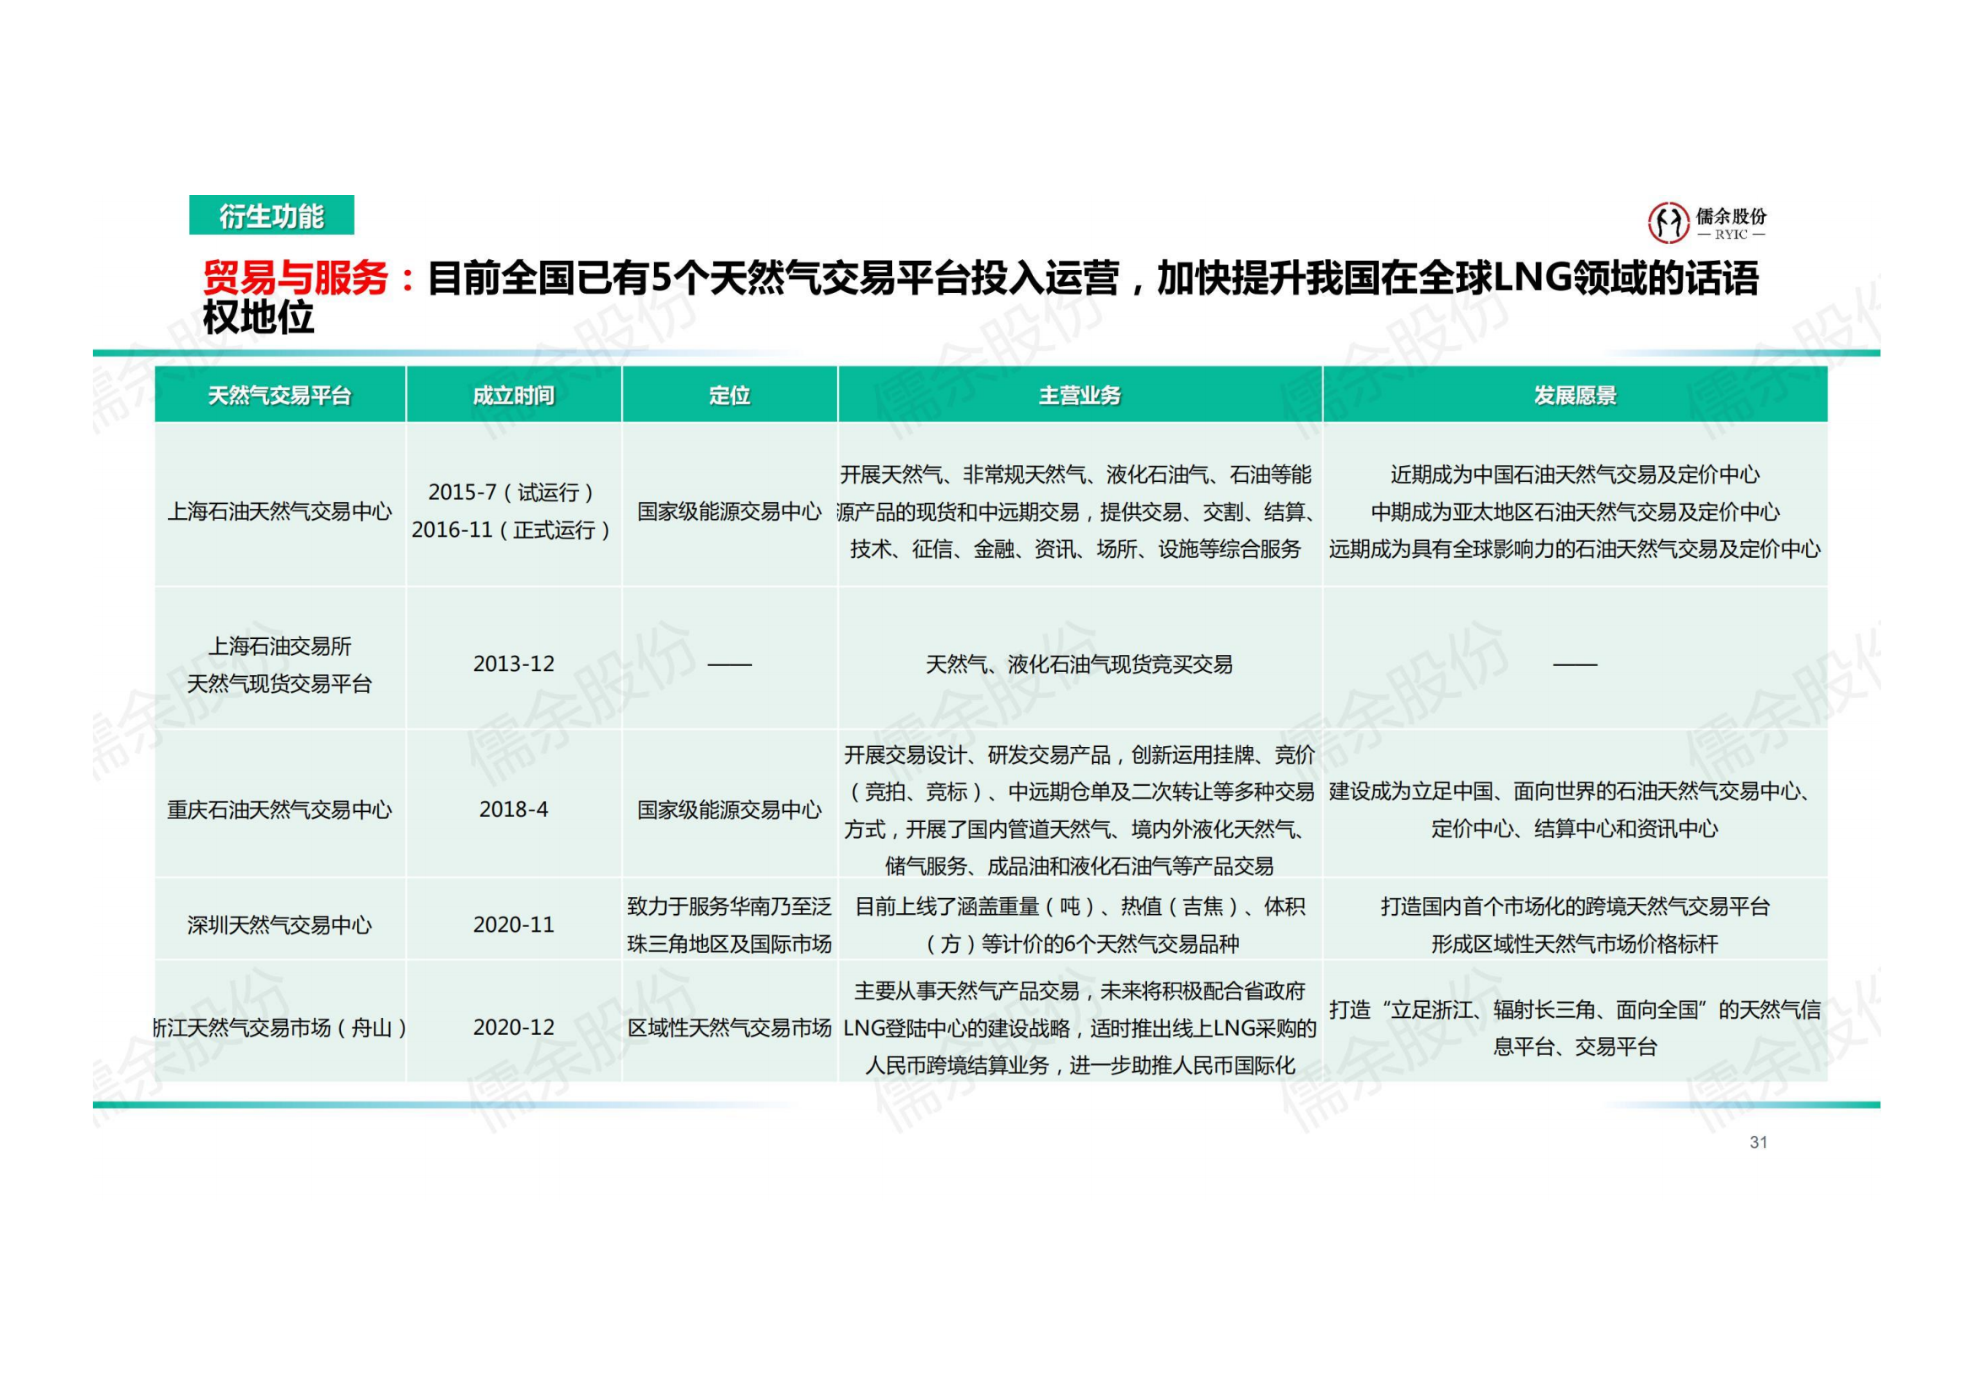Viewport: 1974px width, 1396px height.
Task: Click the 成立时间 column header
Action: [x=514, y=395]
